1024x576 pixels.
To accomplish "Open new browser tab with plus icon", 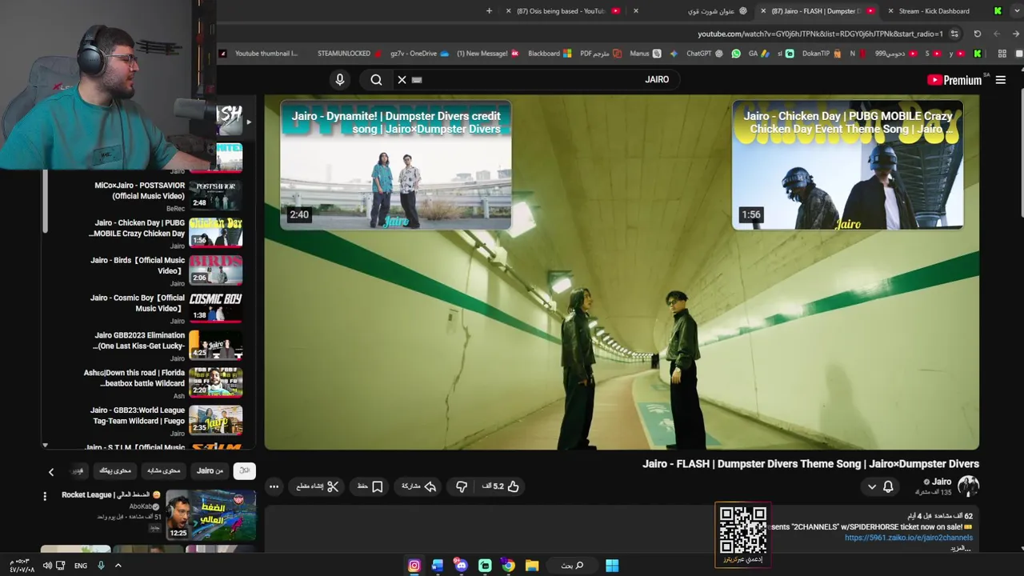I will tap(489, 11).
